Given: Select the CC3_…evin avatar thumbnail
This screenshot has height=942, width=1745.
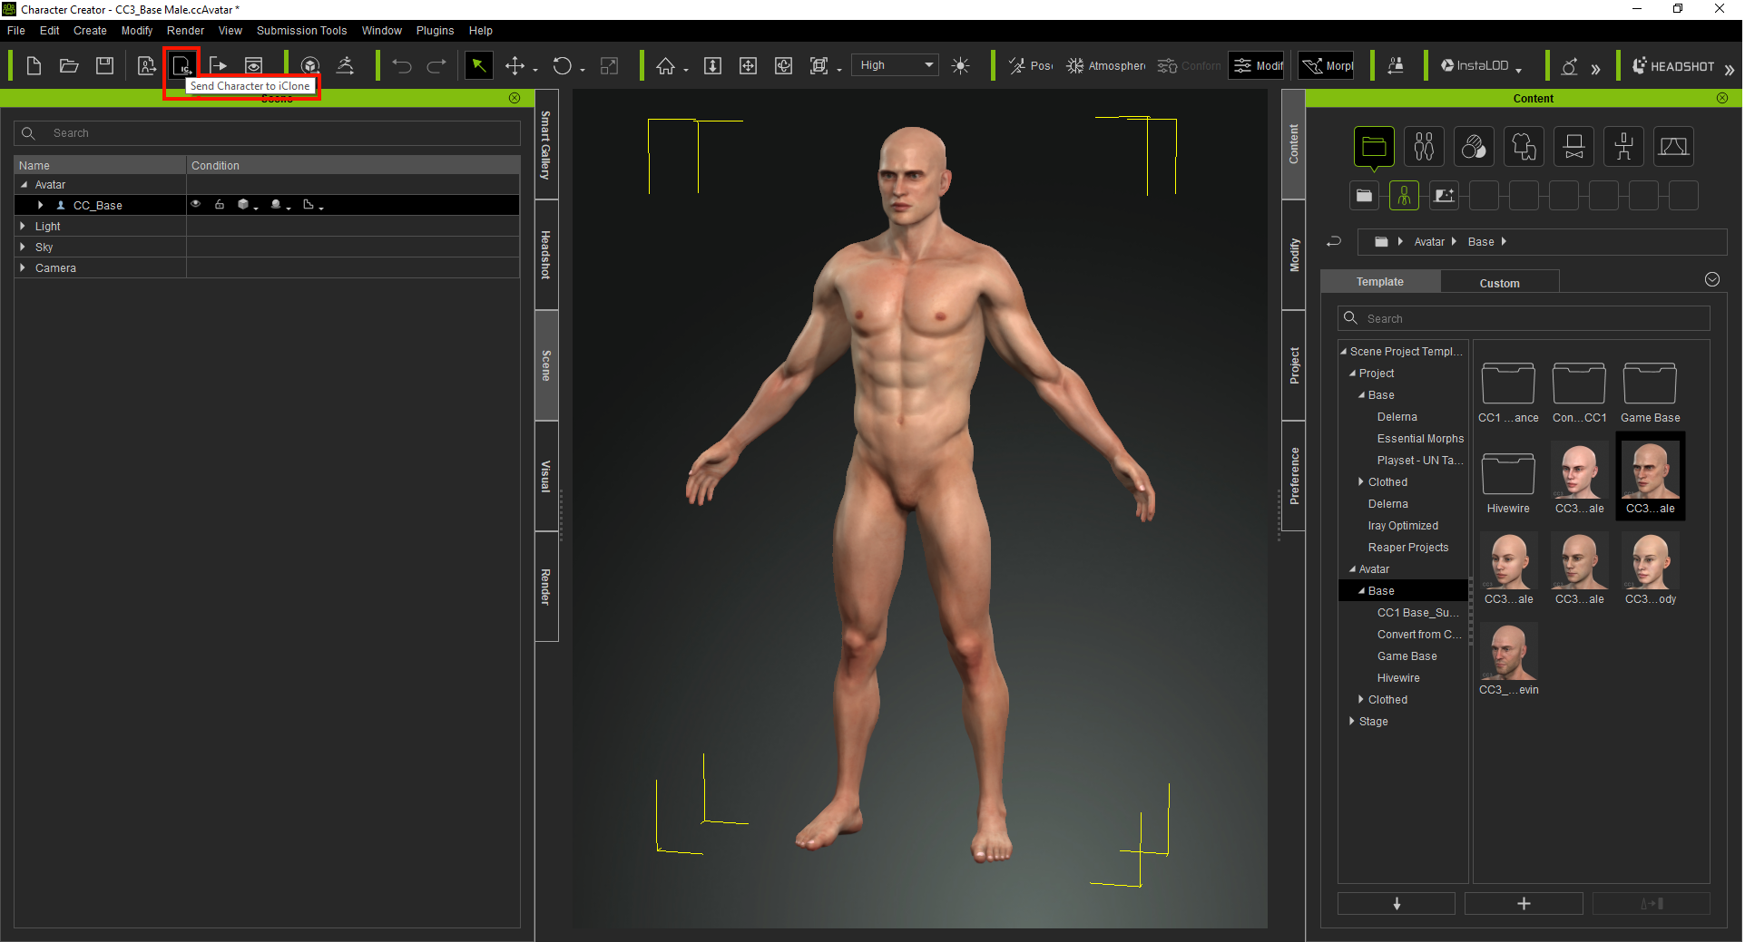Looking at the screenshot, I should (x=1508, y=660).
